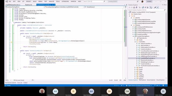Click the Forward arrow in Solution Explorer toolbar
Screen dimensions: 172x96
tap(132, 7)
